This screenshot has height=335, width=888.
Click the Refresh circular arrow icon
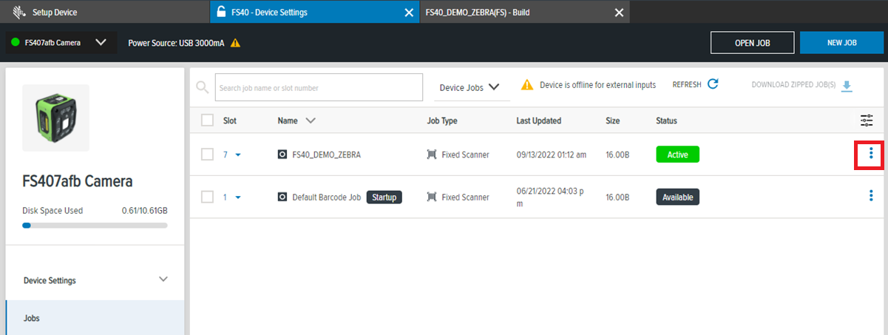tap(713, 85)
